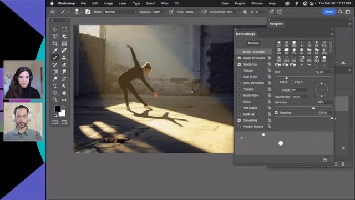Enable Flip Y checkbox
355x200 pixels.
click(291, 82)
